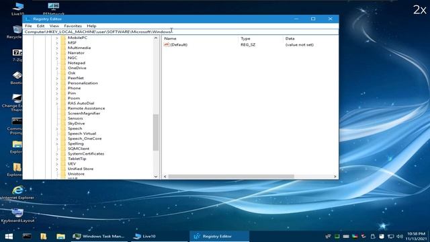The height and width of the screenshot is (242, 430).
Task: Click the values pane horizontal scrollbar thumb
Action: tap(231, 176)
